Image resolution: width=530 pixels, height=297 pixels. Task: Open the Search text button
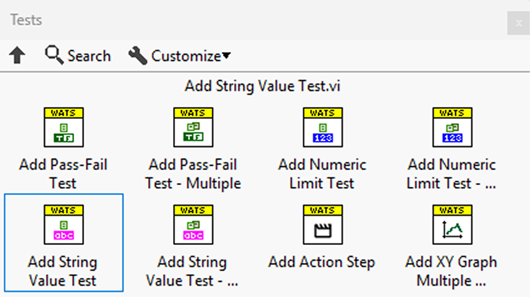coord(89,56)
